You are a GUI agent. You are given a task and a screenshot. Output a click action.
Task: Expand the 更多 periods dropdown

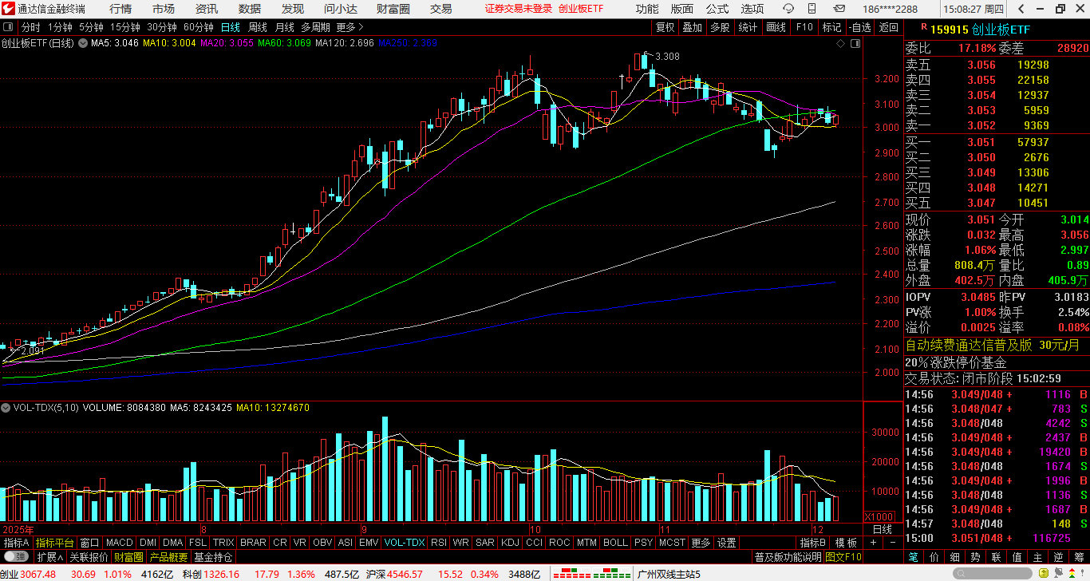click(x=346, y=27)
